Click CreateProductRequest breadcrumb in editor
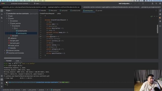 pyautogui.click(x=47, y=13)
